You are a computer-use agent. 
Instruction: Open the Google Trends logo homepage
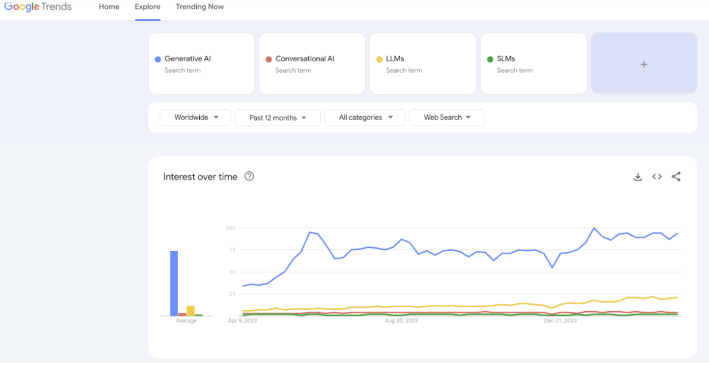[38, 7]
